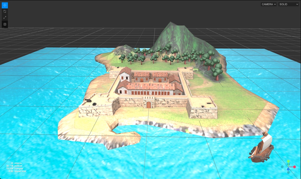Click the blue Z axis gizmo handle
301x179 pixels.
tap(288, 169)
